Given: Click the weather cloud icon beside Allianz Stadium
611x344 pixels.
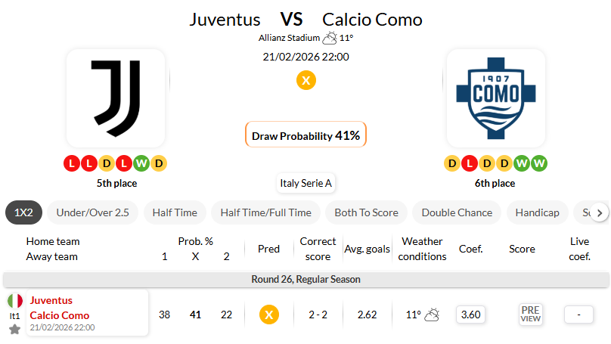Looking at the screenshot, I should pyautogui.click(x=330, y=38).
